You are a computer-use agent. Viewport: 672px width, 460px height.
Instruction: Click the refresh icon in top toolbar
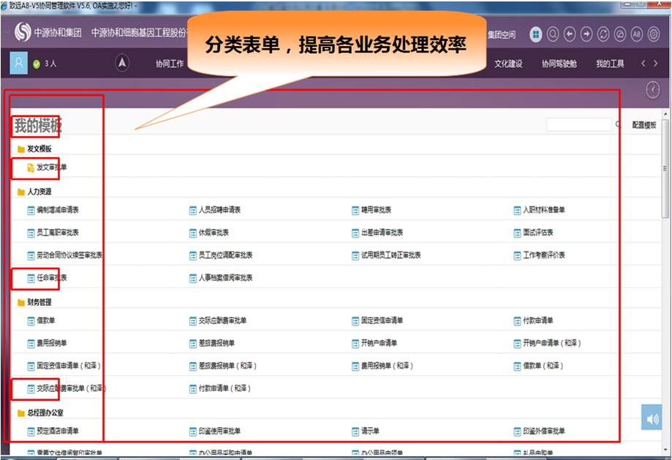(x=603, y=34)
